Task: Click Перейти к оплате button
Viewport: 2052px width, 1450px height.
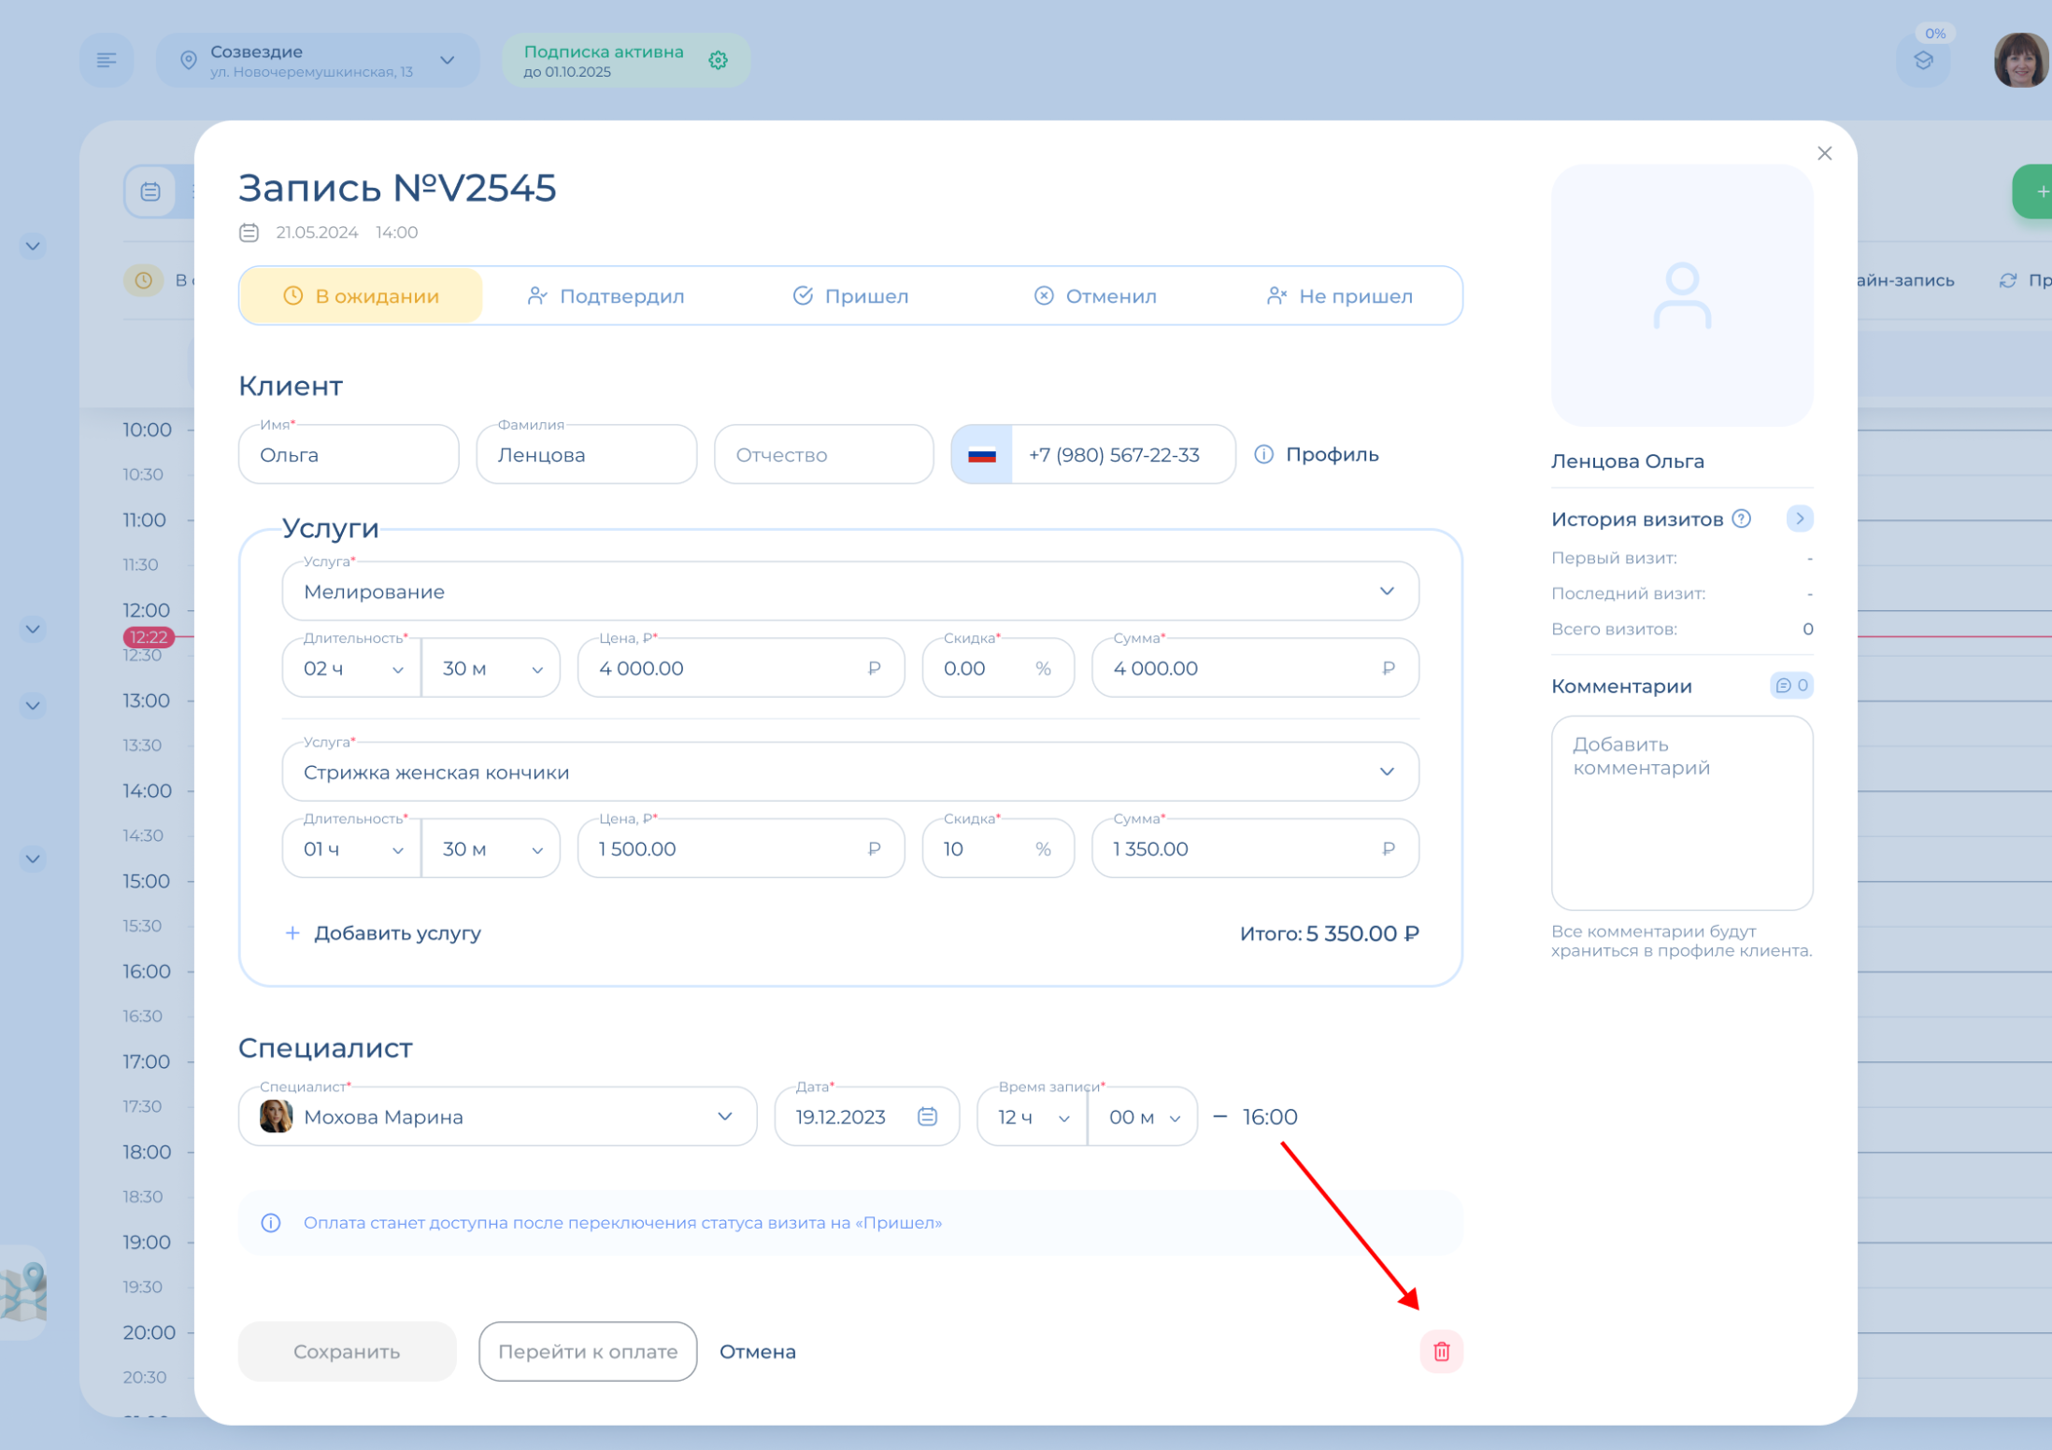Action: tap(588, 1351)
